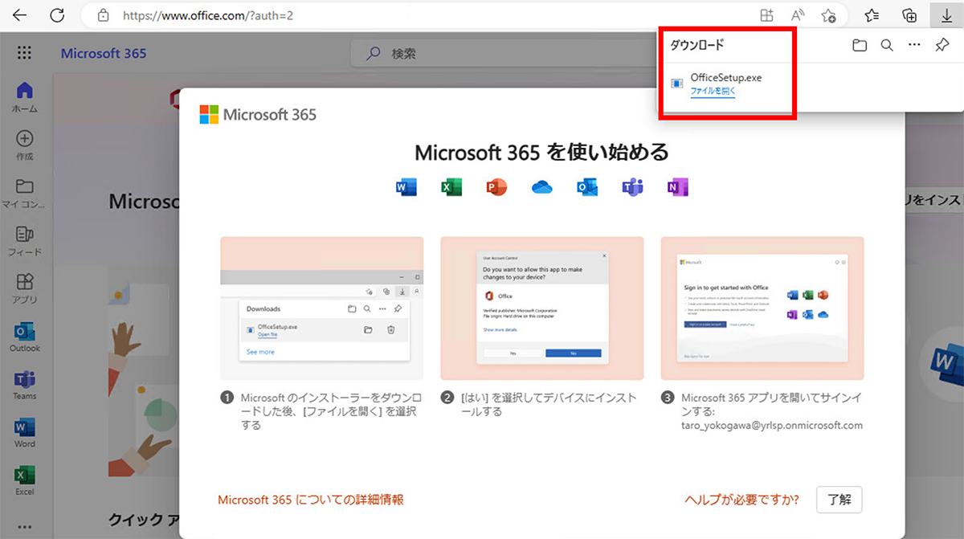Open the app launcher grid icon
Viewport: 964px width, 539px height.
point(24,53)
